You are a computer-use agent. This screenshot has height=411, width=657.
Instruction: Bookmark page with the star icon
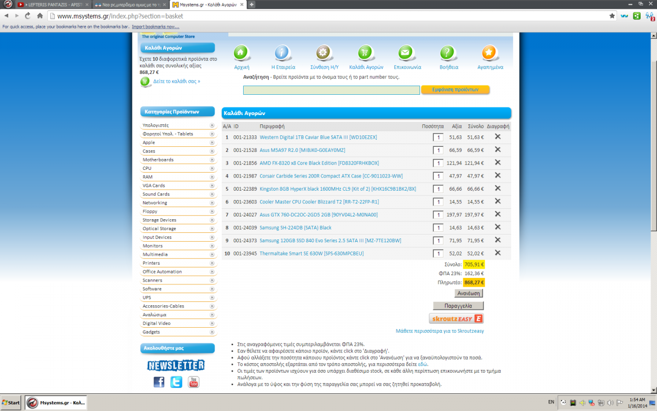612,16
